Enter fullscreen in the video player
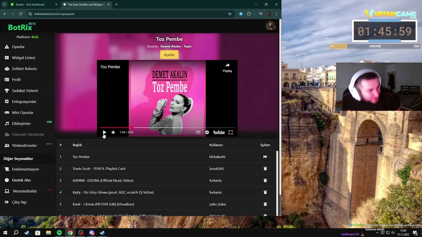The height and width of the screenshot is (237, 422). [231, 132]
